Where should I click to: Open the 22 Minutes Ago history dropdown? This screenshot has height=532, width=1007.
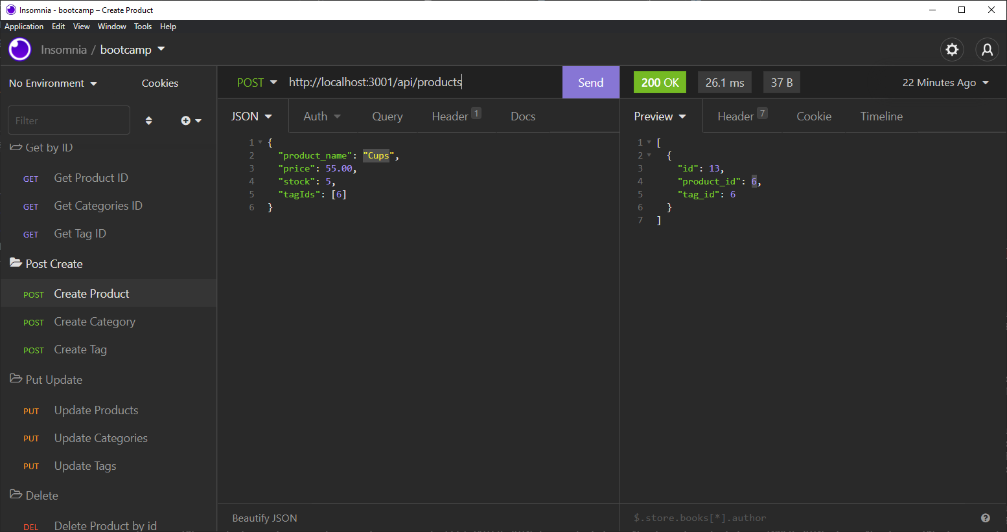pyautogui.click(x=945, y=83)
